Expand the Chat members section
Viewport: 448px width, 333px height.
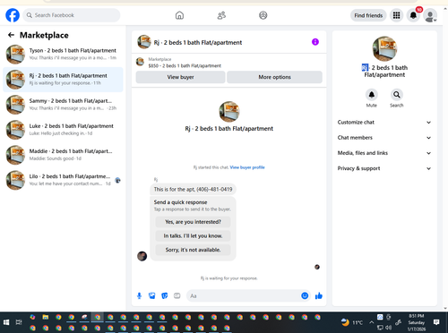(x=384, y=138)
